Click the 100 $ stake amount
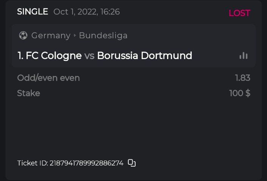 [x=240, y=93]
